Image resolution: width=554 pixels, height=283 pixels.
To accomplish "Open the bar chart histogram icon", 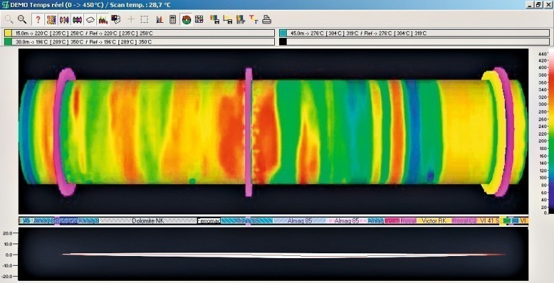I will coord(160,19).
